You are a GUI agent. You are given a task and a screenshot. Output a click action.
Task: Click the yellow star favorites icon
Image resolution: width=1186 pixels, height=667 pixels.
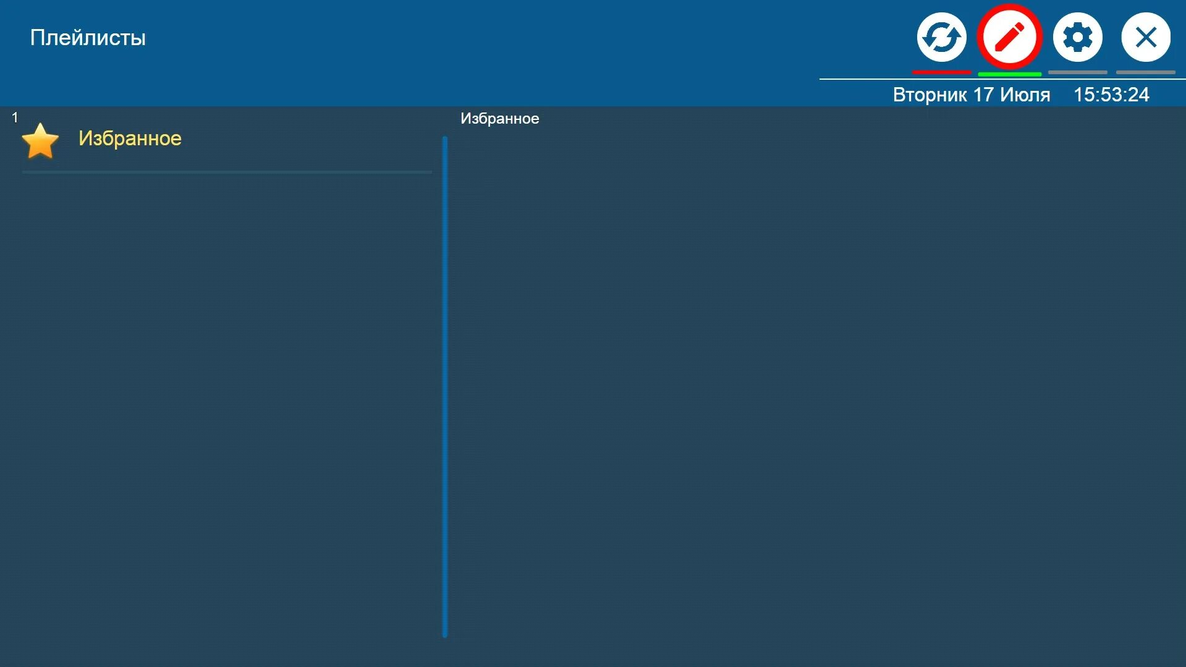point(40,141)
